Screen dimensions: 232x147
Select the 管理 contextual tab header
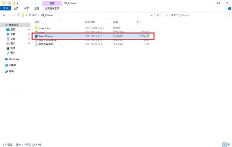pyautogui.click(x=52, y=3)
